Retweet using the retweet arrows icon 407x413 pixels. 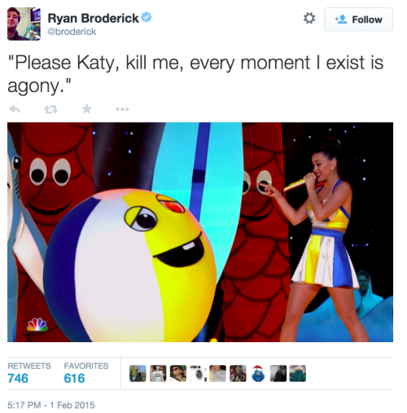coord(50,109)
